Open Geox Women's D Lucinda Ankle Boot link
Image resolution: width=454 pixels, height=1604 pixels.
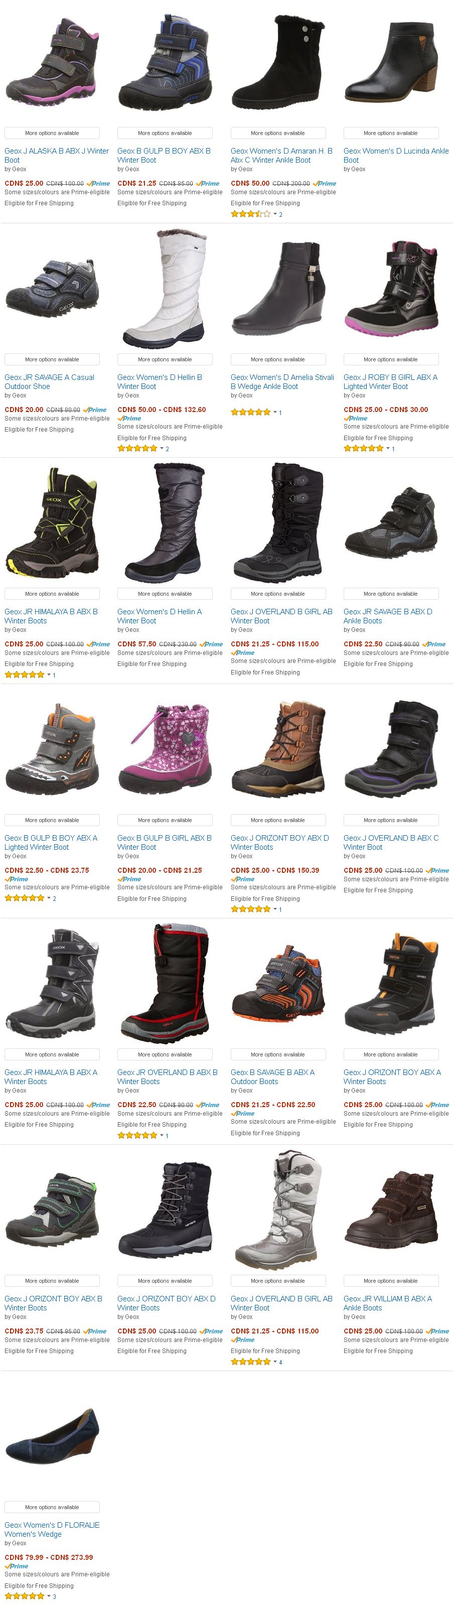(396, 156)
